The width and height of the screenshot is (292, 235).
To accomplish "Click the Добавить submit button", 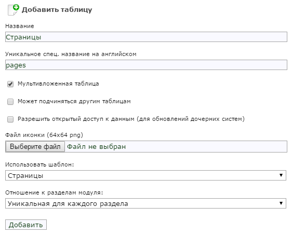I will 26,225.
